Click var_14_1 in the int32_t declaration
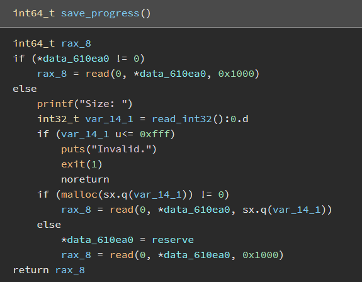Viewport: 362px width, 282px height. 109,119
